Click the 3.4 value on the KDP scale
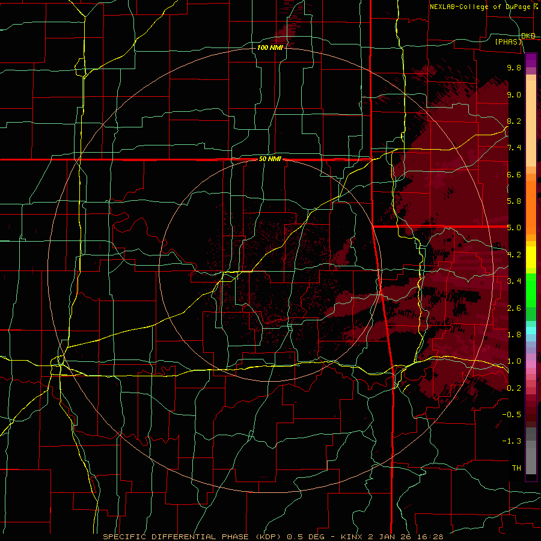The width and height of the screenshot is (541, 541). [514, 281]
